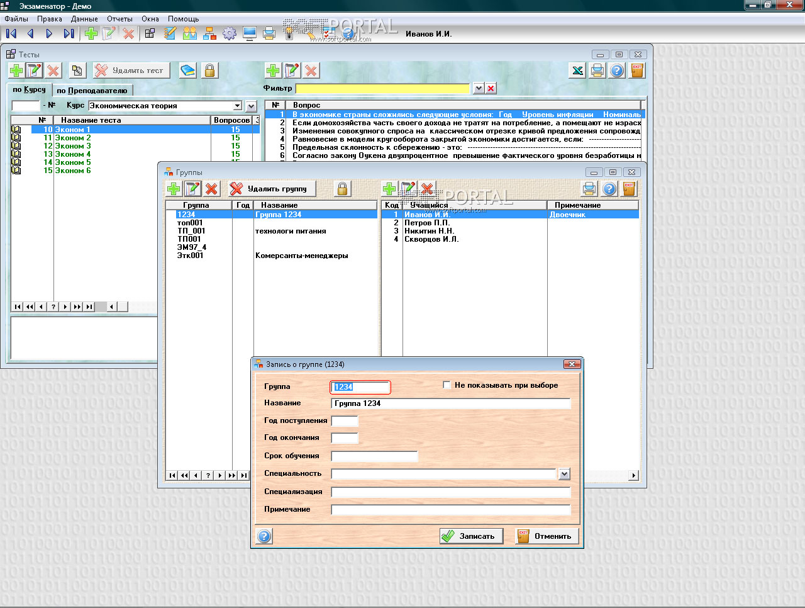Edit the selected test in Тесты window
Screen dimensions: 805x608
(x=35, y=70)
